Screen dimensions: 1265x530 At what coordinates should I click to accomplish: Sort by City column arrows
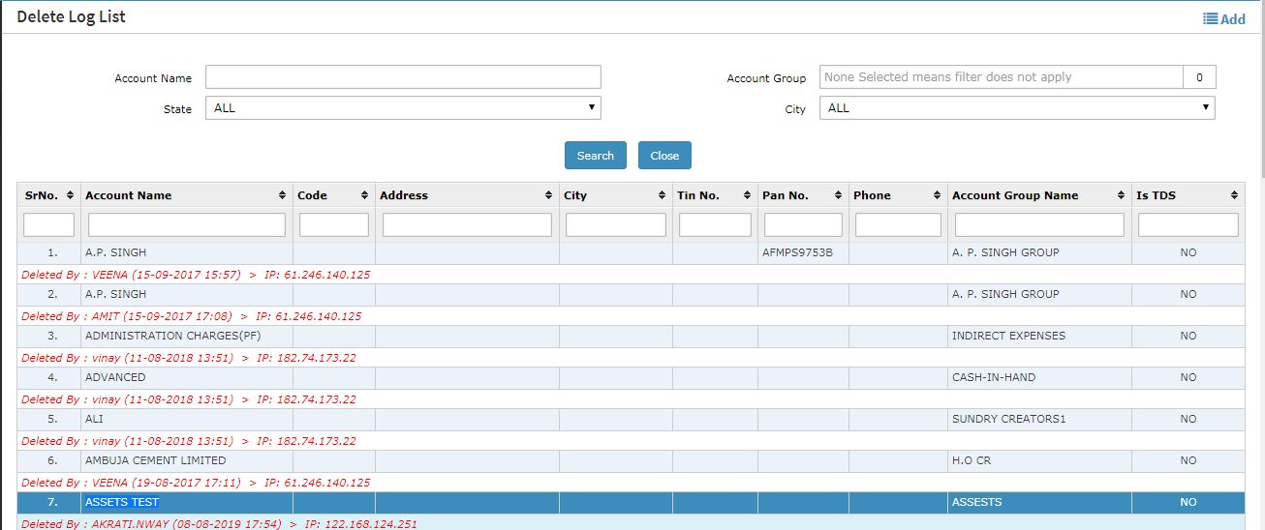pos(662,195)
